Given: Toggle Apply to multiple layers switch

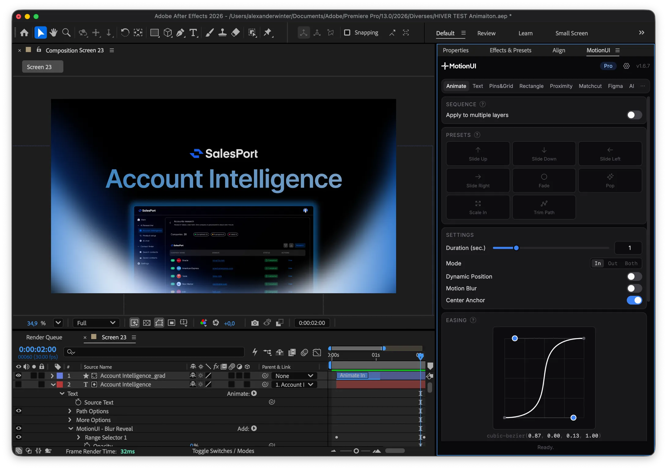Looking at the screenshot, I should click(634, 115).
